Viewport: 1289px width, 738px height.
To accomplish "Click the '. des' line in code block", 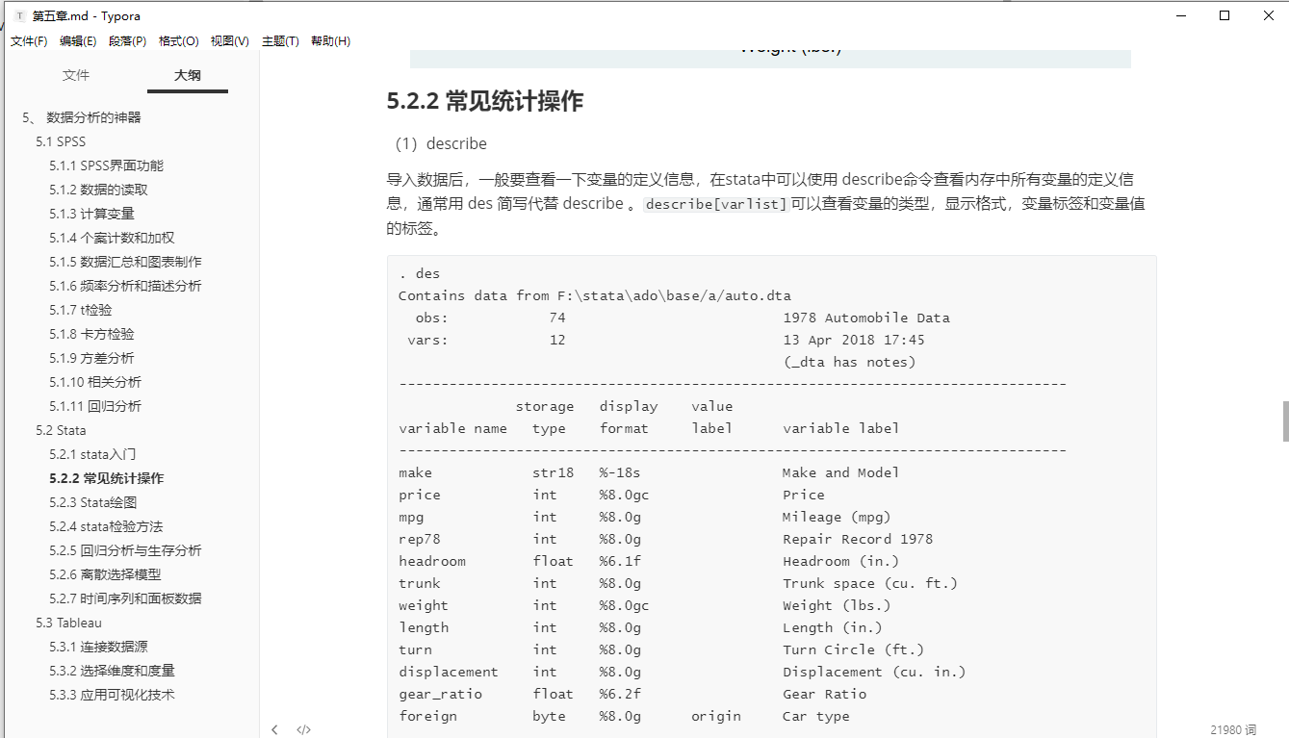I will (x=420, y=273).
